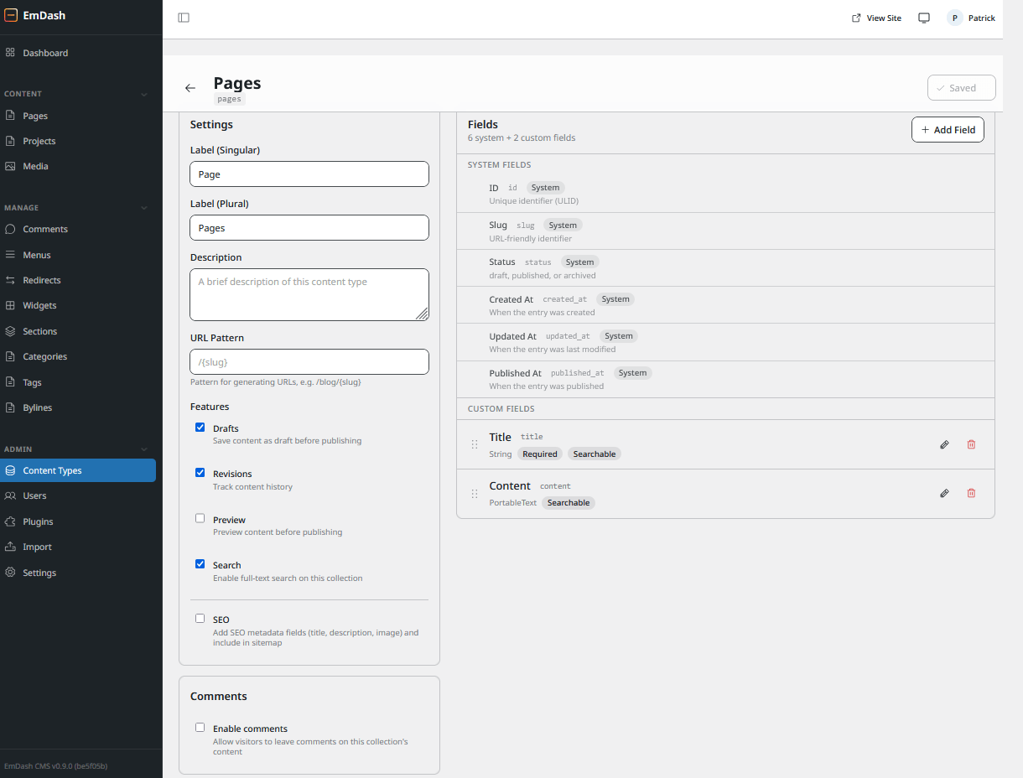This screenshot has height=778, width=1023.
Task: Uncheck the Drafts feature checkbox
Action: tap(200, 428)
